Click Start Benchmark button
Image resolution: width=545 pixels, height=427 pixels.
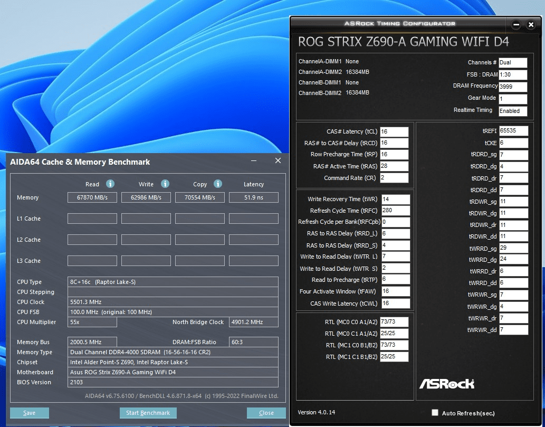pos(148,413)
